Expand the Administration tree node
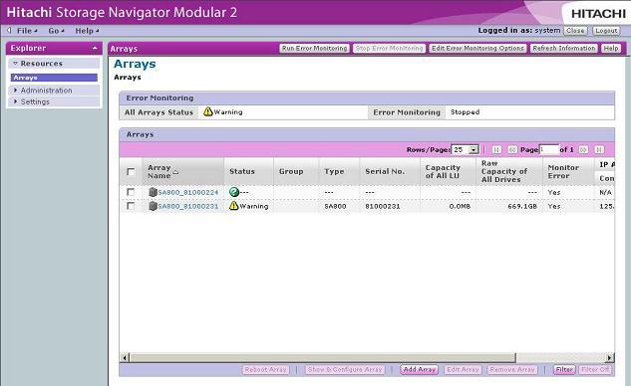This screenshot has width=631, height=386. coord(15,90)
